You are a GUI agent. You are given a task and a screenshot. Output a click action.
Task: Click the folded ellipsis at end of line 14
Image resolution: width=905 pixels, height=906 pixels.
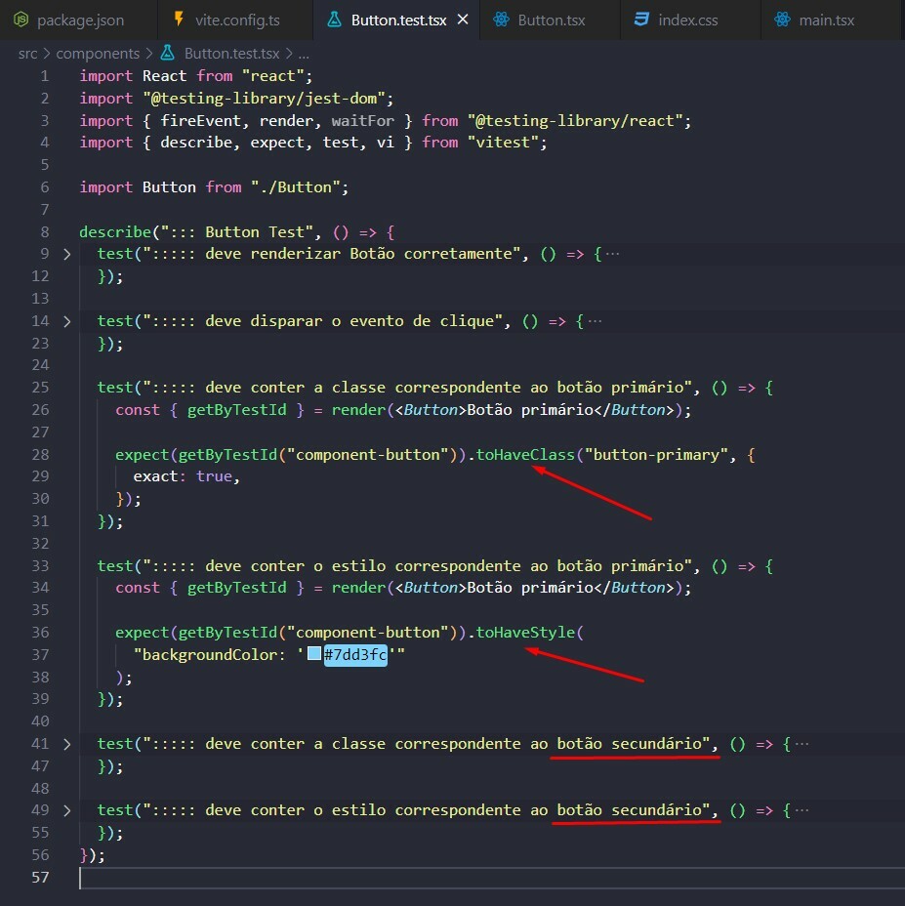(x=595, y=321)
